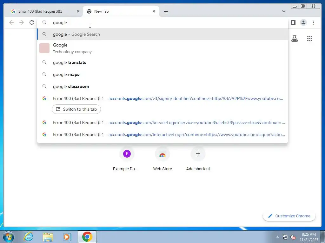Click the search icon beside 'google translate'
This screenshot has height=243, width=325.
(44, 62)
